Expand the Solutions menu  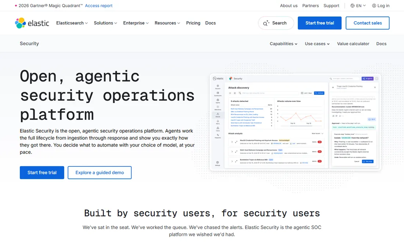(105, 23)
